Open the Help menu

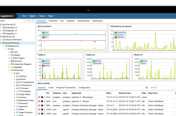point(51,16)
